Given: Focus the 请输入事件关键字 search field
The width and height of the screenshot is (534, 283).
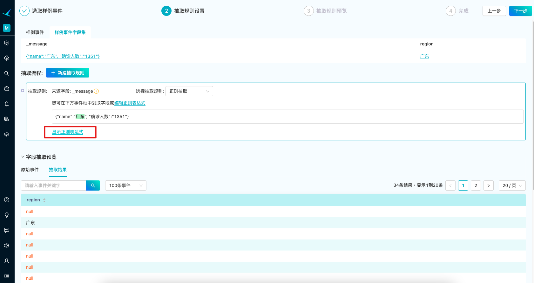Looking at the screenshot, I should tap(53, 185).
